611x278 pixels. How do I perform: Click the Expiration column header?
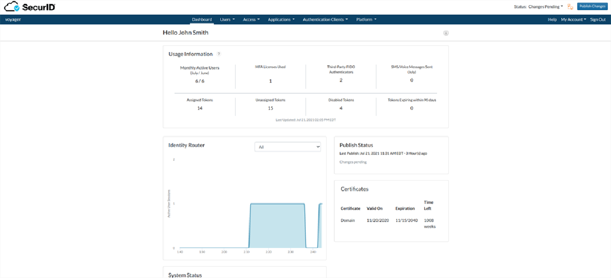pyautogui.click(x=405, y=209)
